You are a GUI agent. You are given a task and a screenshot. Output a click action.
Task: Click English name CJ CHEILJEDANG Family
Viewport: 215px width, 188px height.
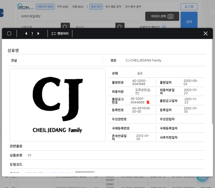click(x=144, y=60)
